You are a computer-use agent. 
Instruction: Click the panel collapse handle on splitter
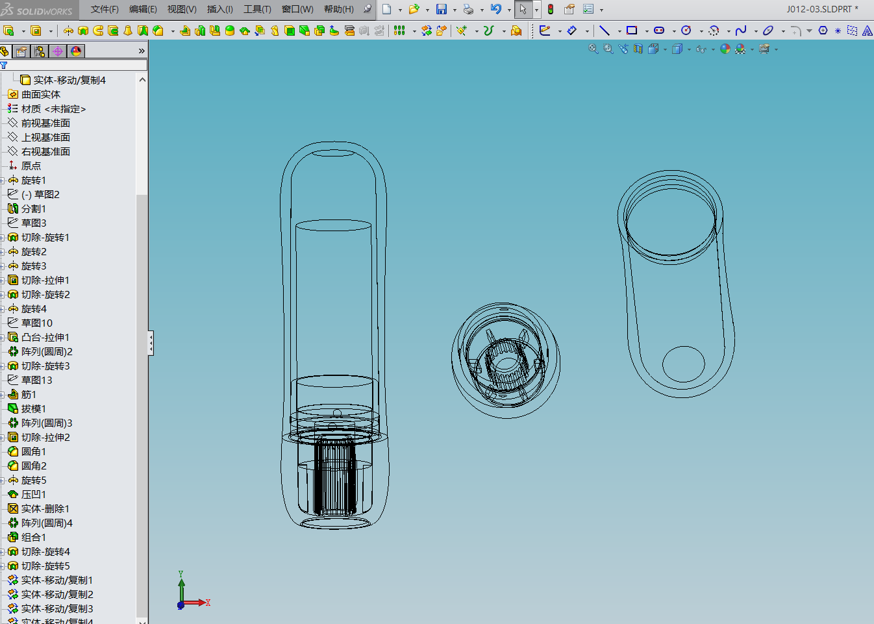[x=151, y=343]
